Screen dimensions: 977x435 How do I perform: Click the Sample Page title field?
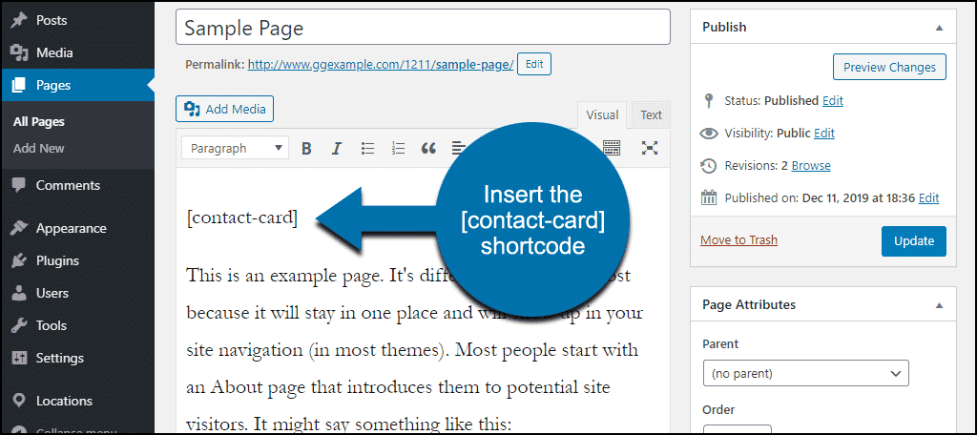pos(423,28)
